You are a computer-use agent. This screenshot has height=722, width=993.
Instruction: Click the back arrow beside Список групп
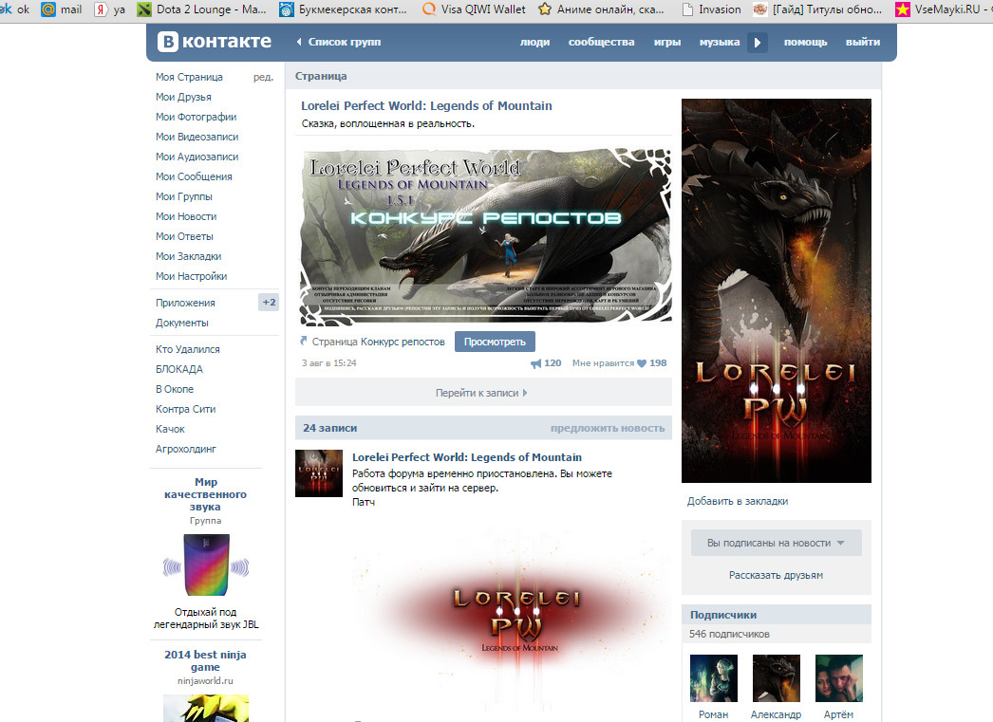[x=299, y=42]
